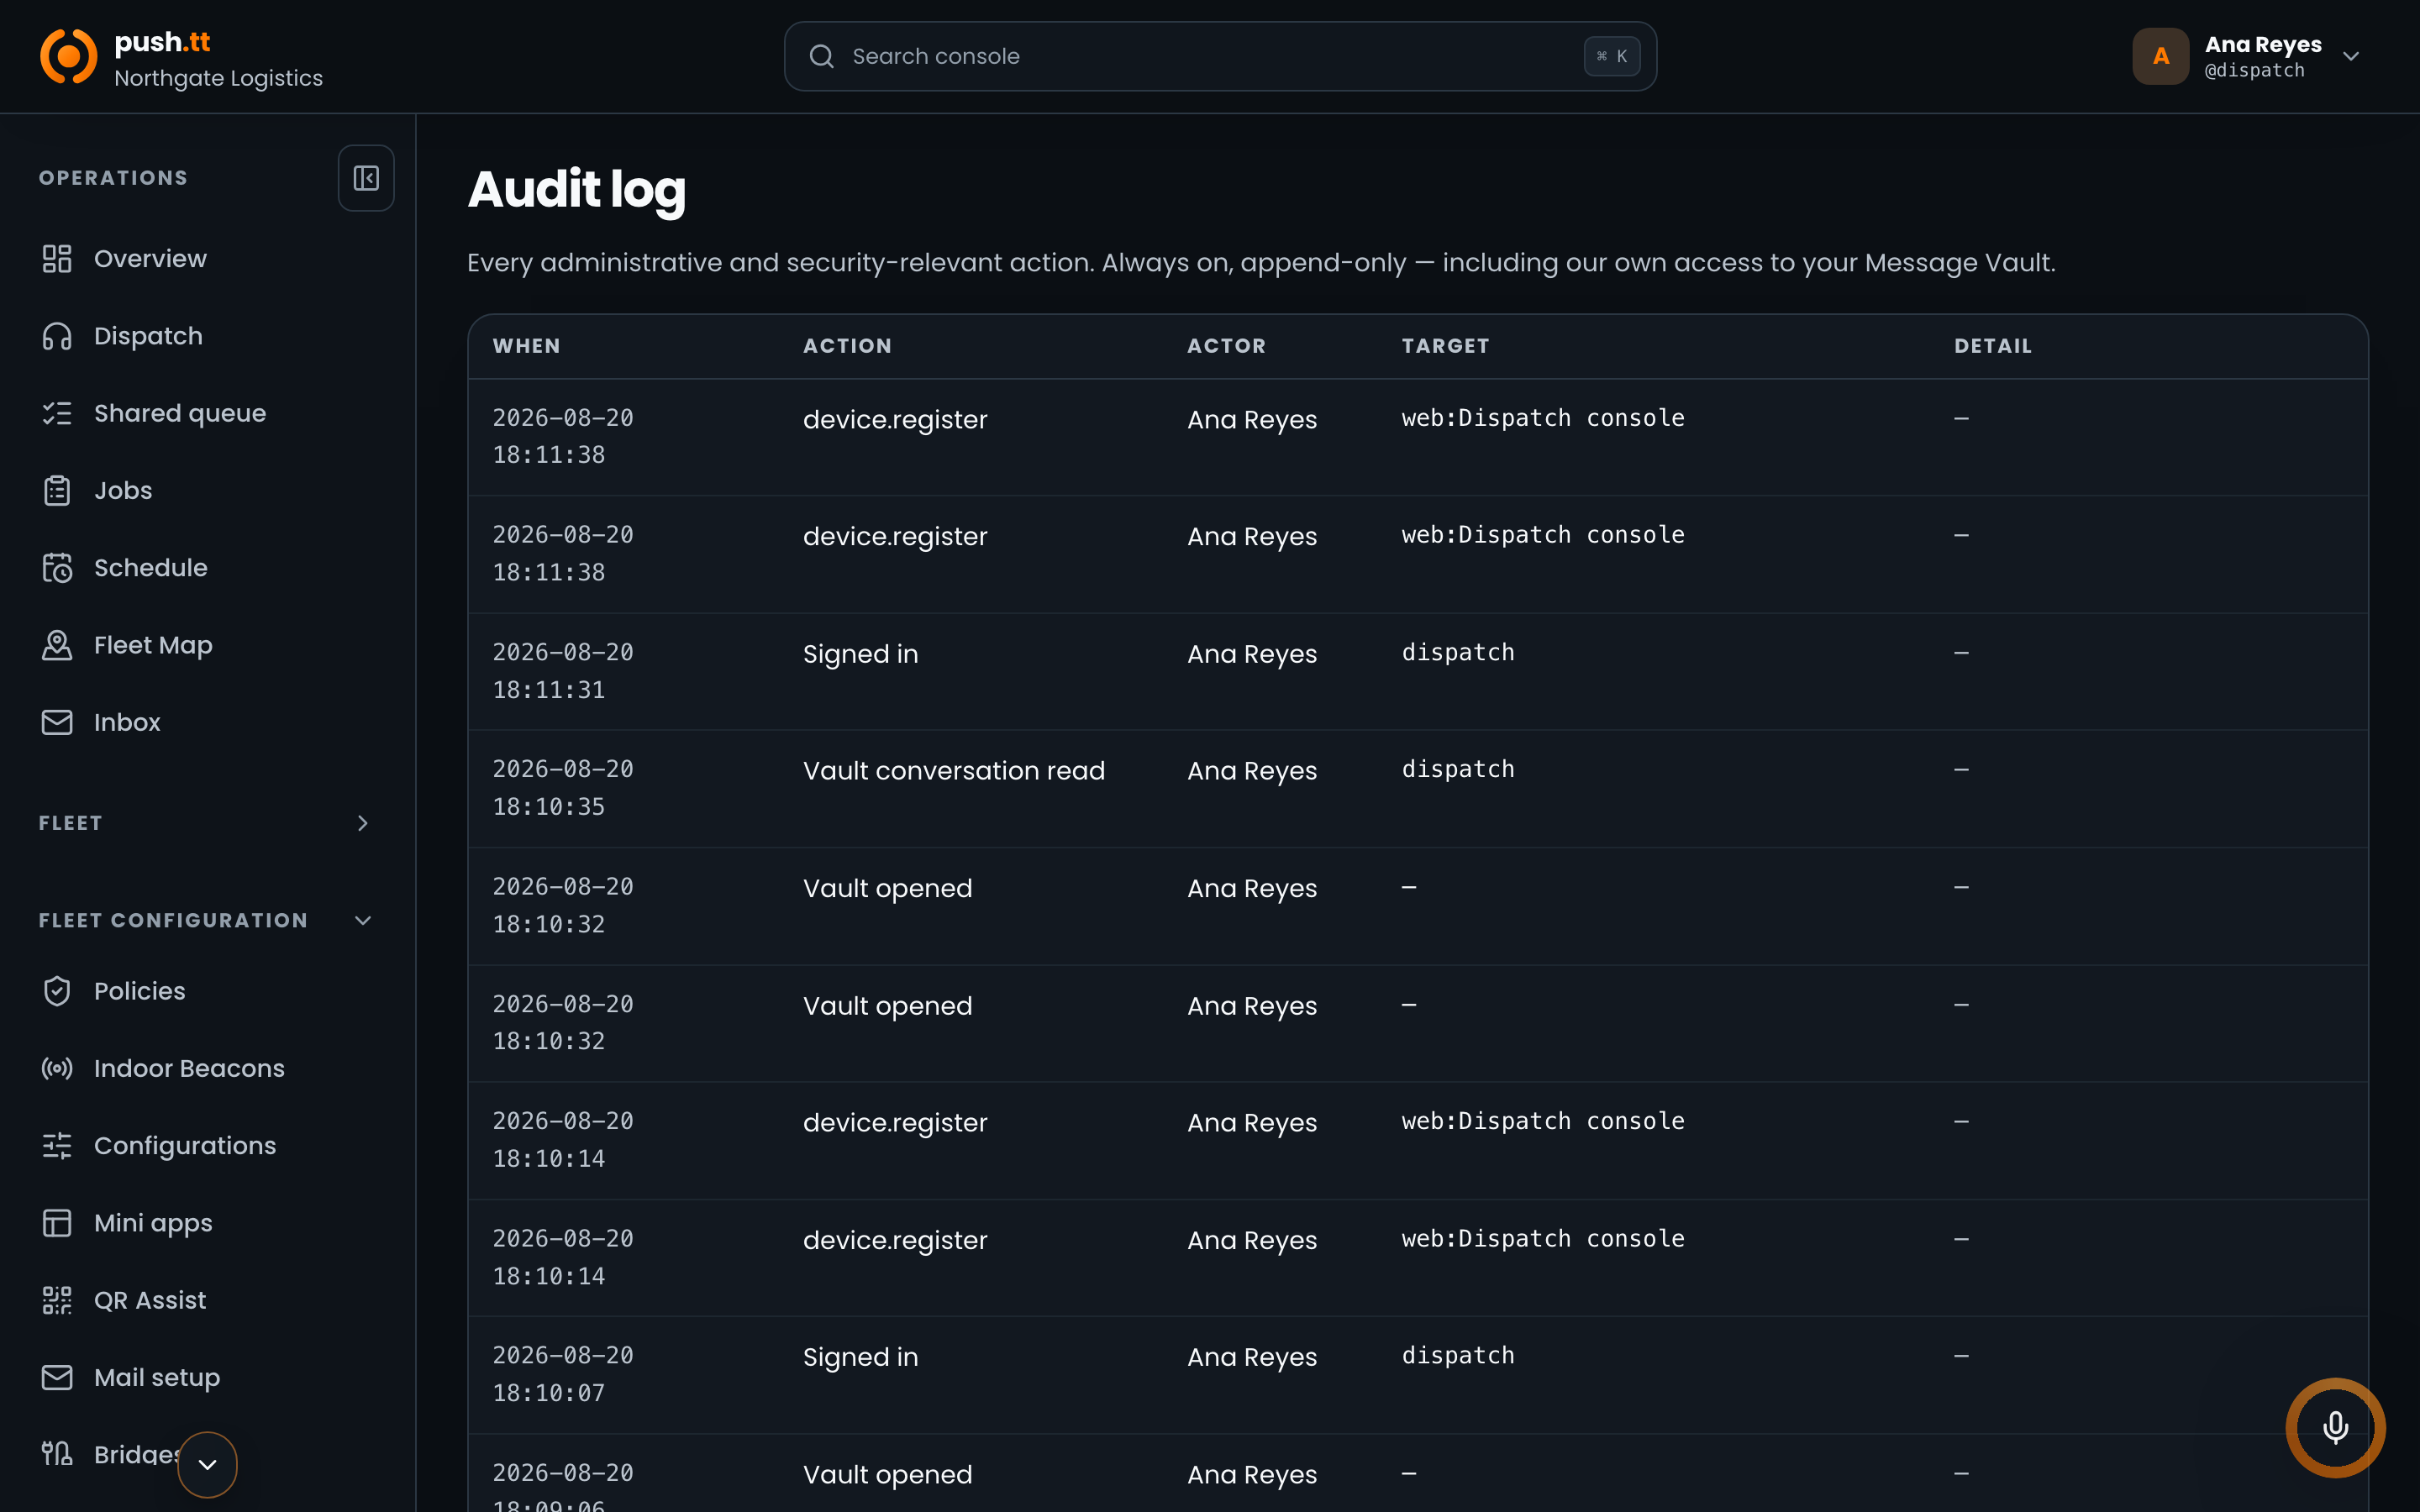Collapse the sidebar with panel icon
The height and width of the screenshot is (1512, 2420).
pos(366,178)
